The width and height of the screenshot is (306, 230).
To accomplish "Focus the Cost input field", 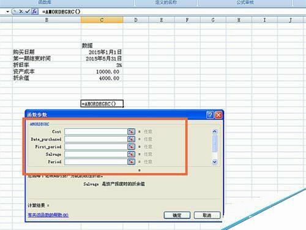I will (96, 131).
